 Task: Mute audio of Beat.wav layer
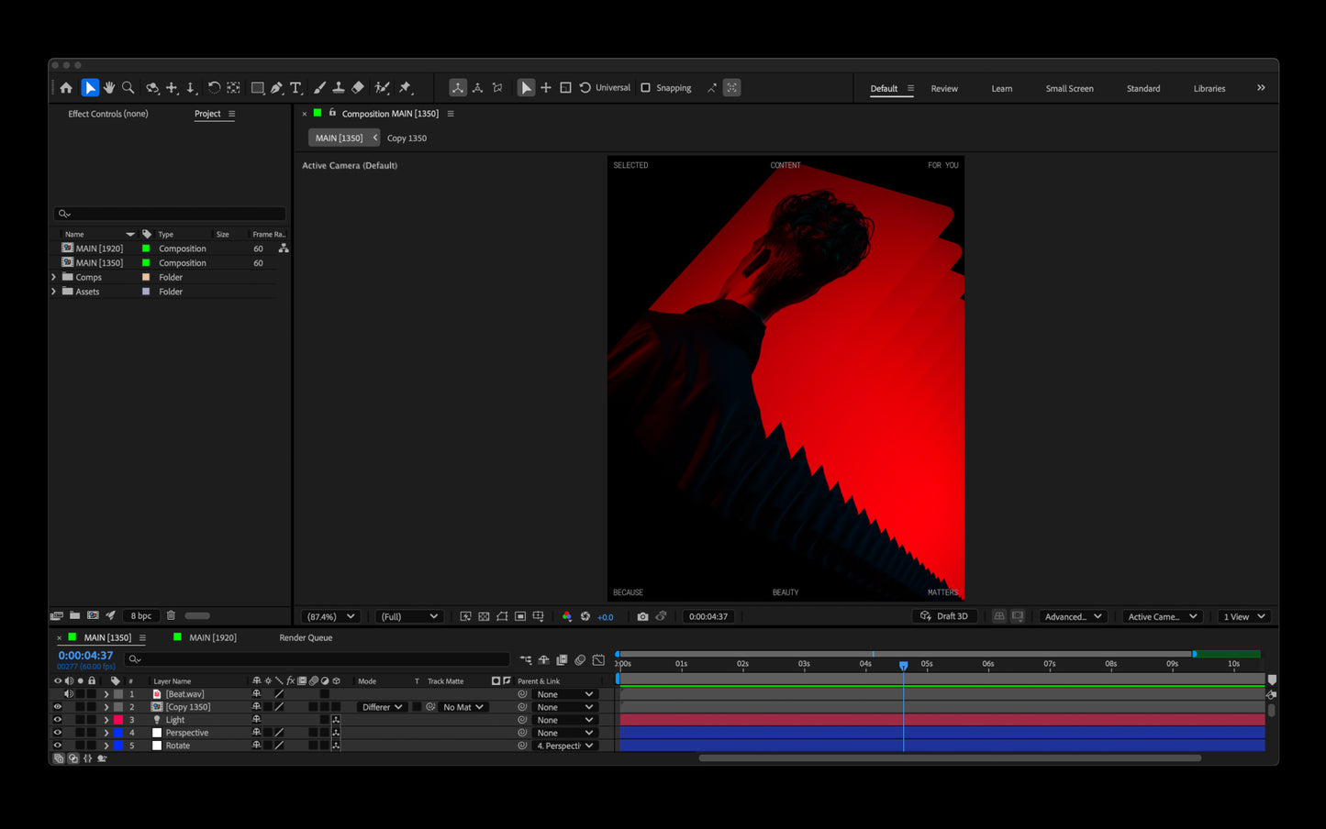tap(68, 694)
